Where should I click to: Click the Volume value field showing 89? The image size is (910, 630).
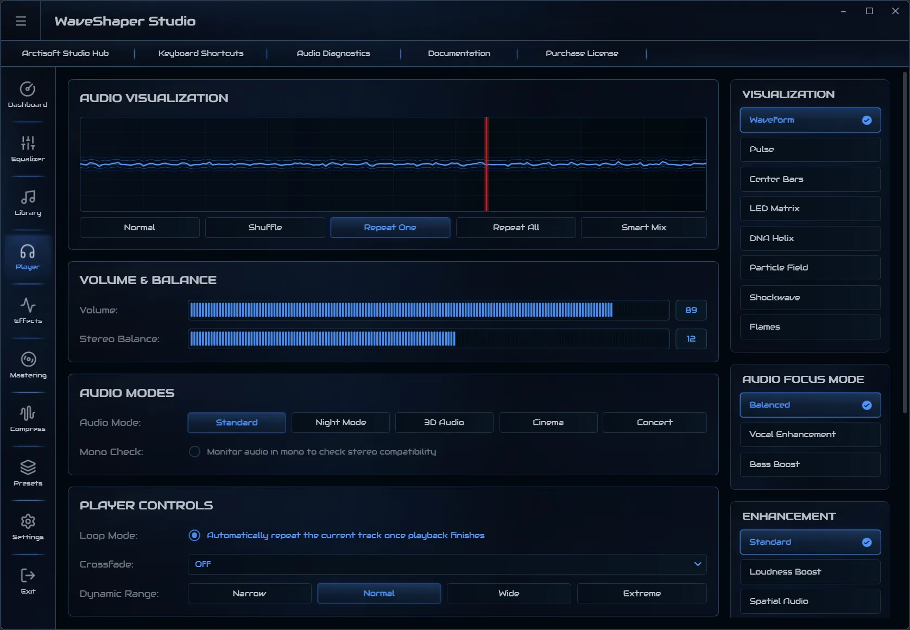click(x=691, y=310)
